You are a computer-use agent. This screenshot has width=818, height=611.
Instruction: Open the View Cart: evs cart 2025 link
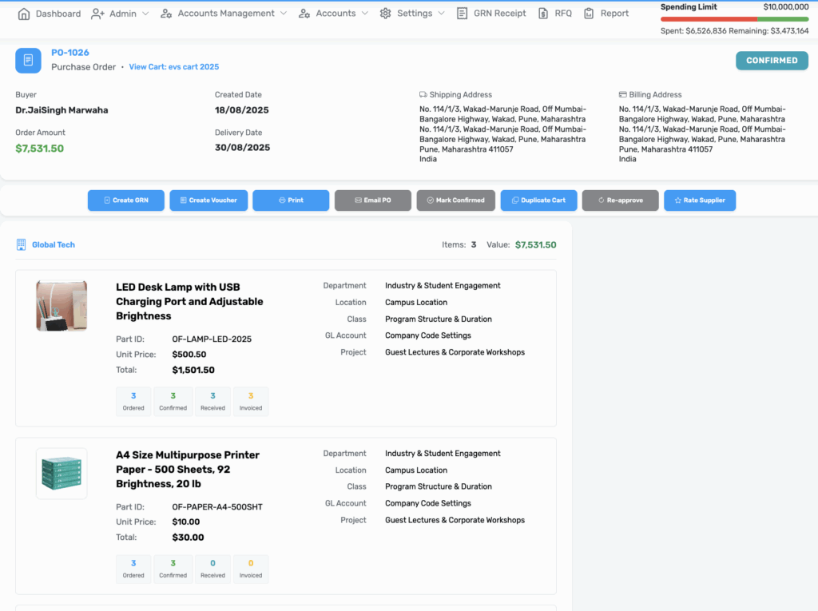click(x=173, y=67)
